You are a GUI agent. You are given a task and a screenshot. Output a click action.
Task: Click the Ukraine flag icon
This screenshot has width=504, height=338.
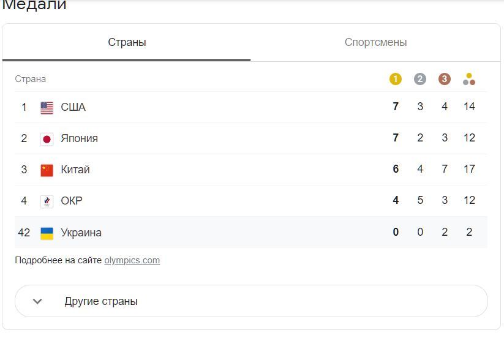pos(47,233)
